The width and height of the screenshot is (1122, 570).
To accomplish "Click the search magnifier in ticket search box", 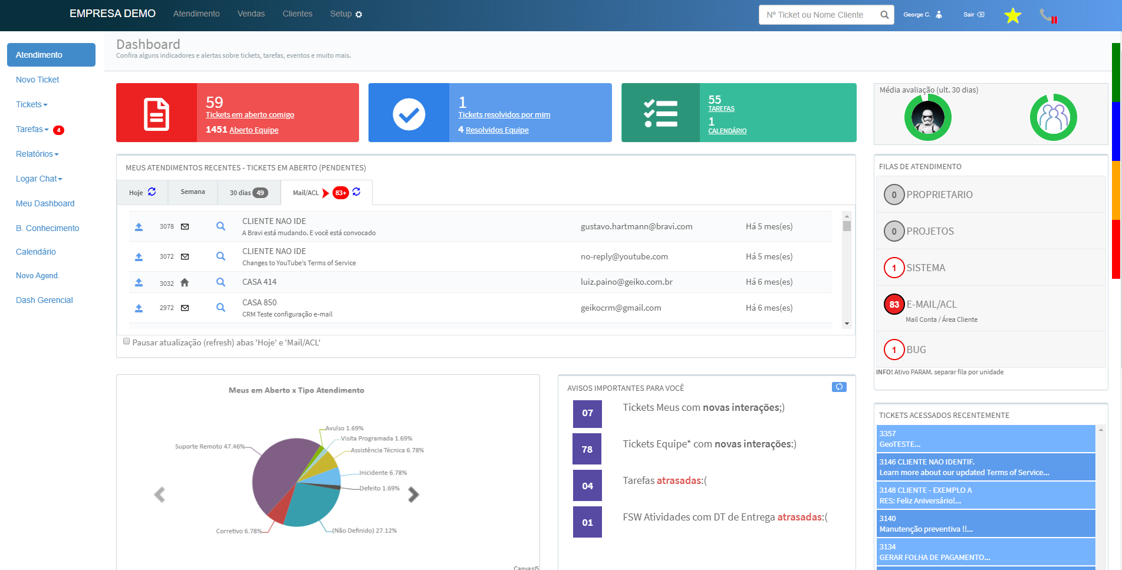I will pyautogui.click(x=884, y=15).
